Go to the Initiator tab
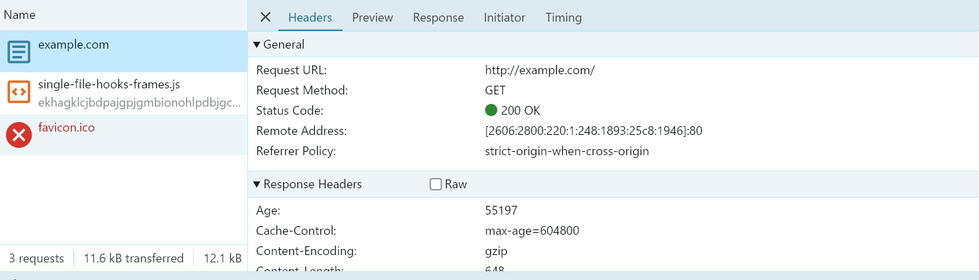Viewport: 979px width, 280px height. tap(505, 18)
